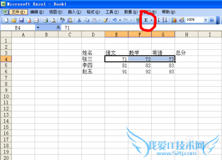
Task: Select the 语文 header cell
Action: point(116,53)
